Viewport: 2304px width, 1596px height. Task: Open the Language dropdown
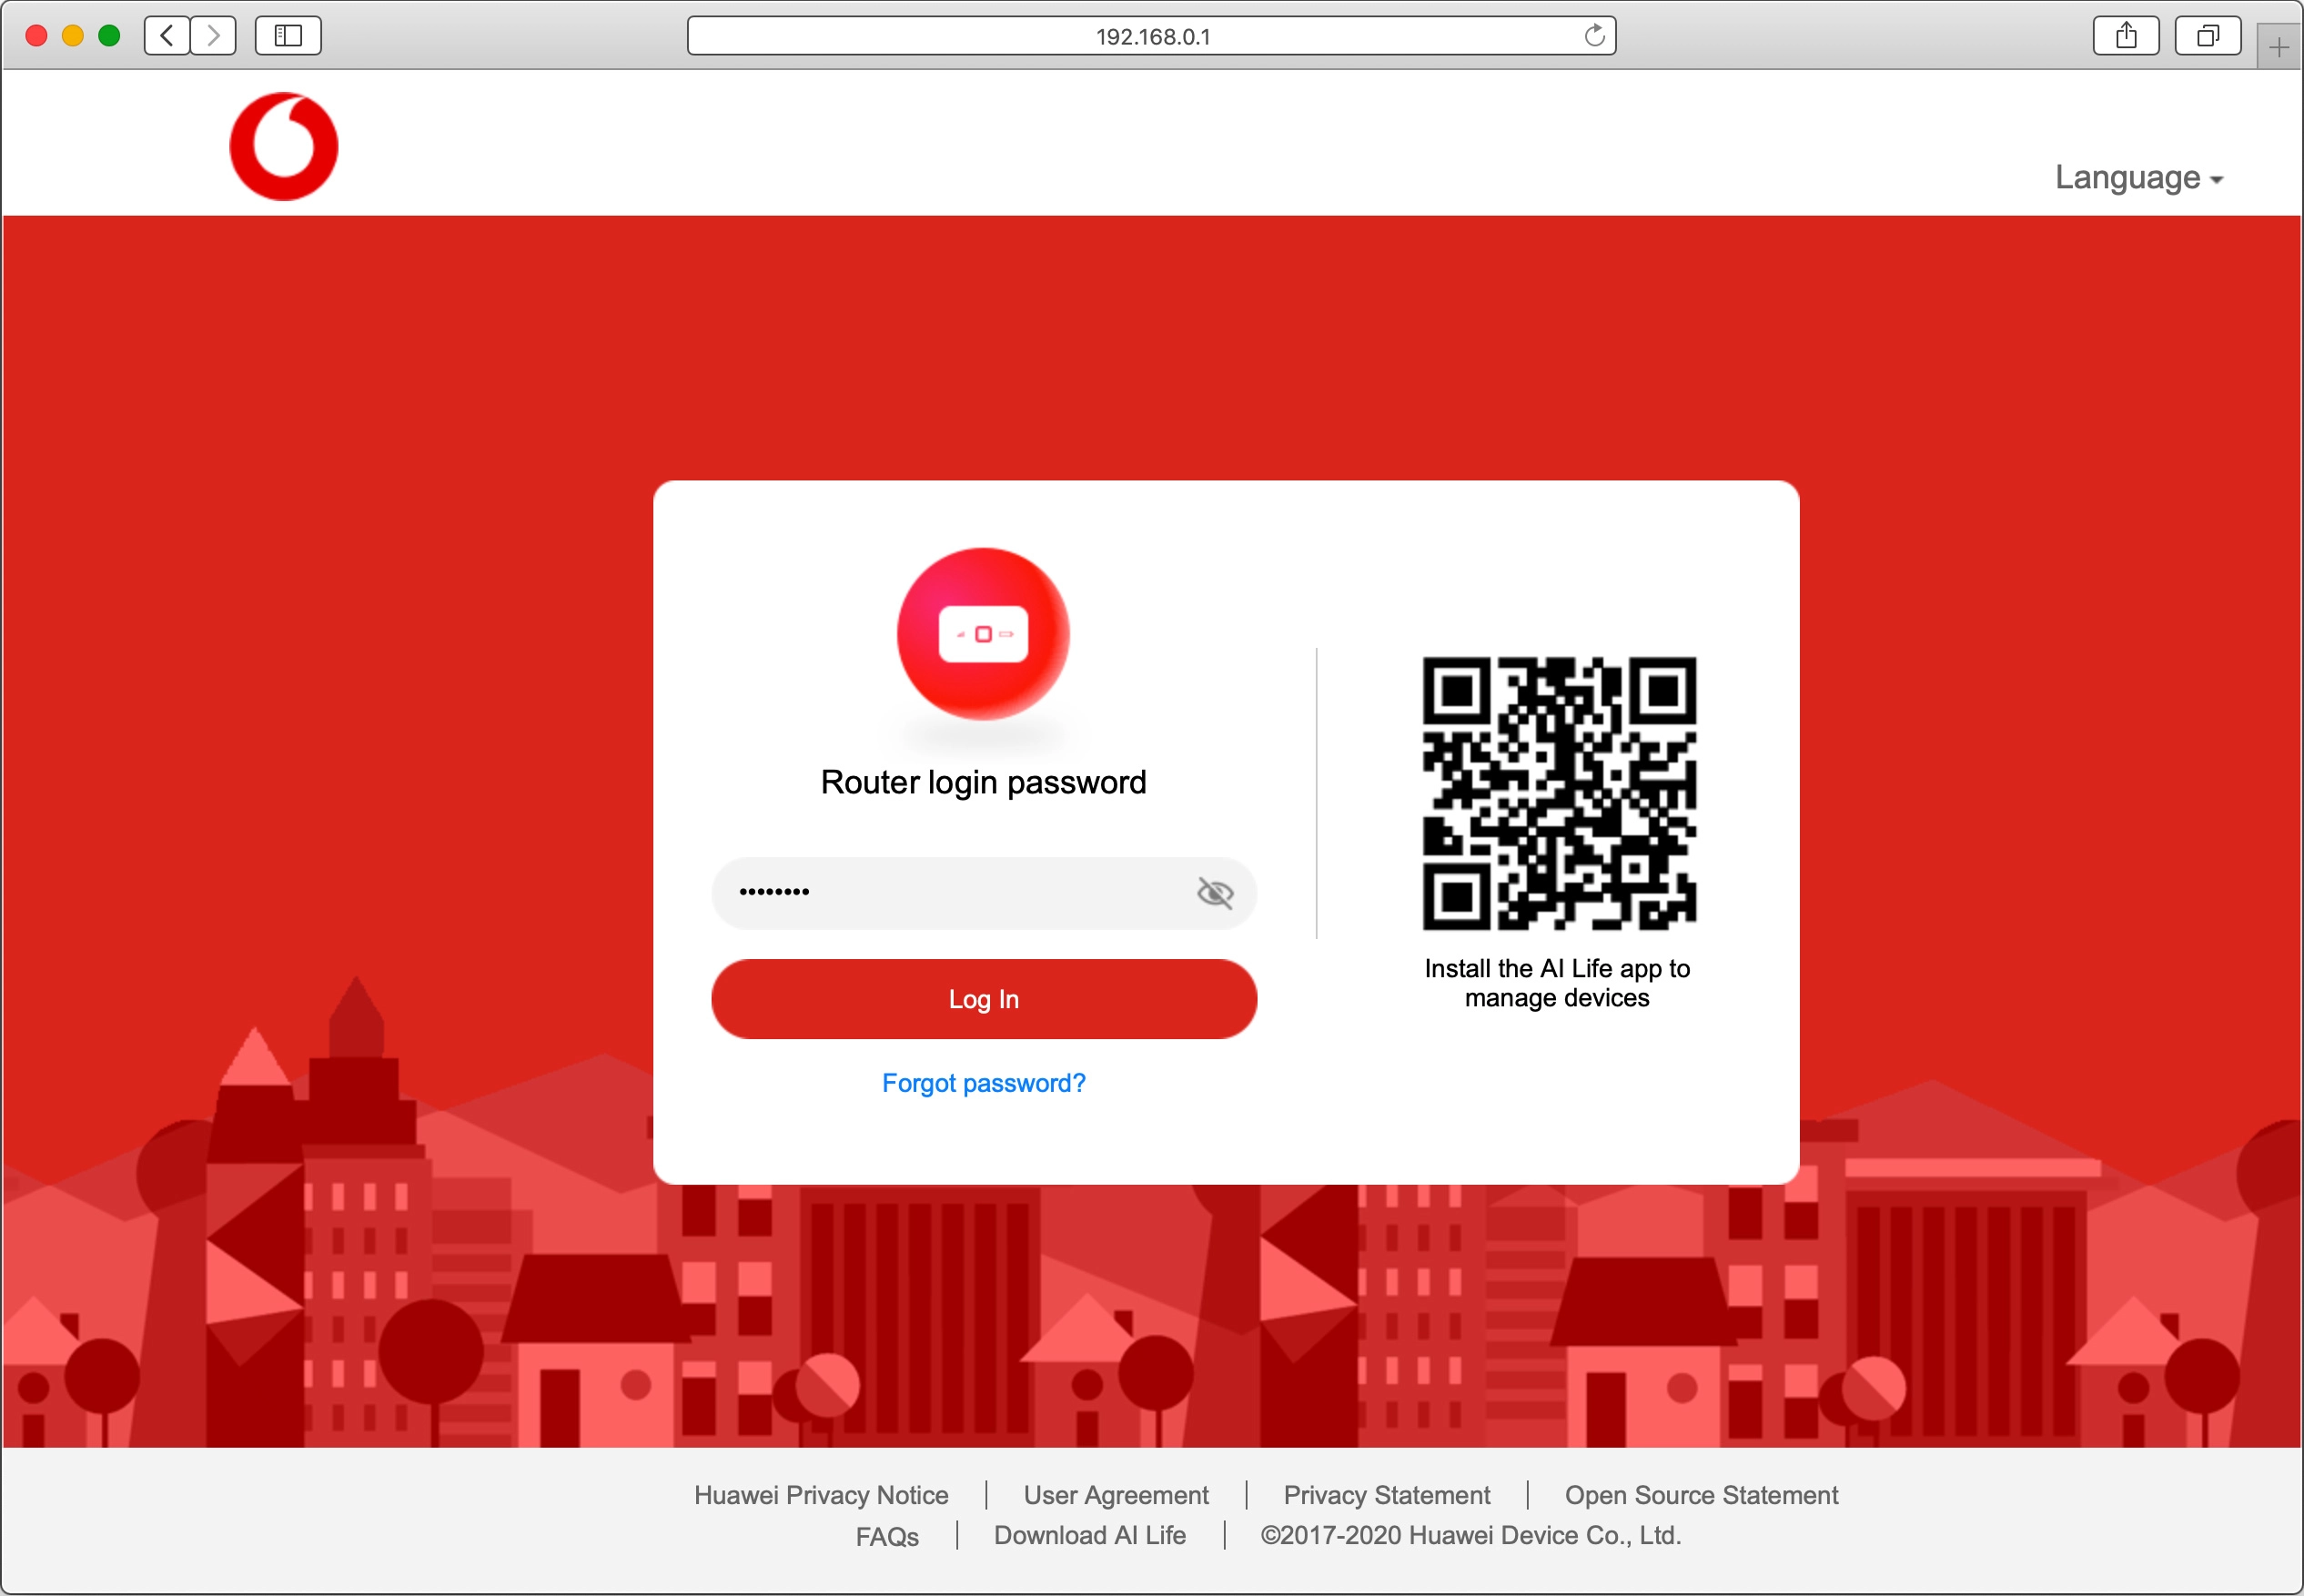pos(2138,177)
